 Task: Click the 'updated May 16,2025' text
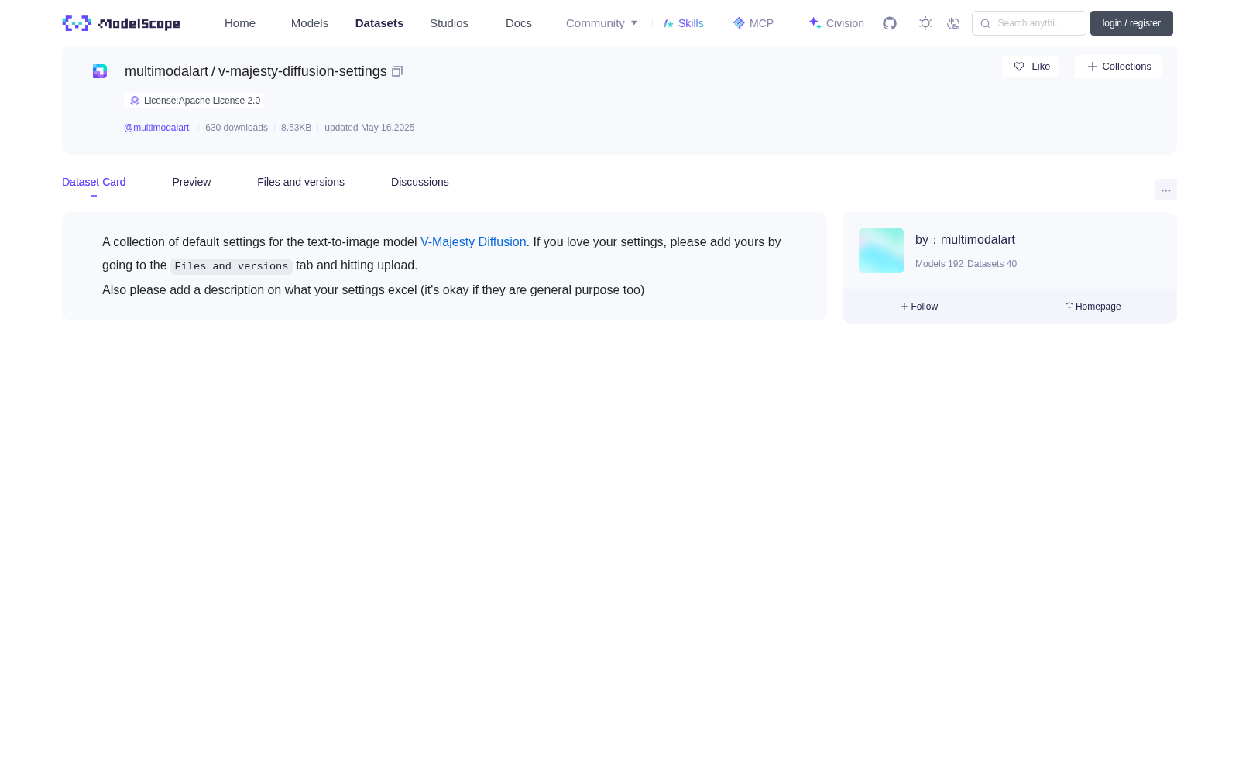[x=369, y=128]
